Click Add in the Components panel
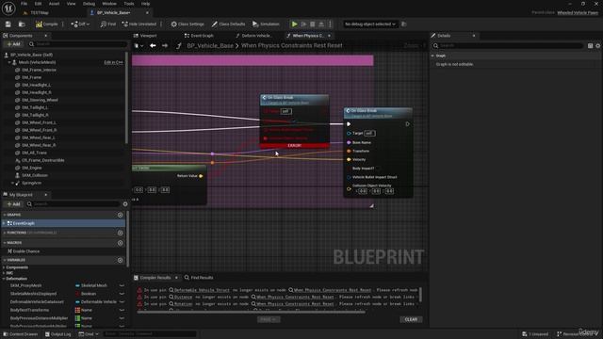The width and height of the screenshot is (603, 339). coord(13,44)
